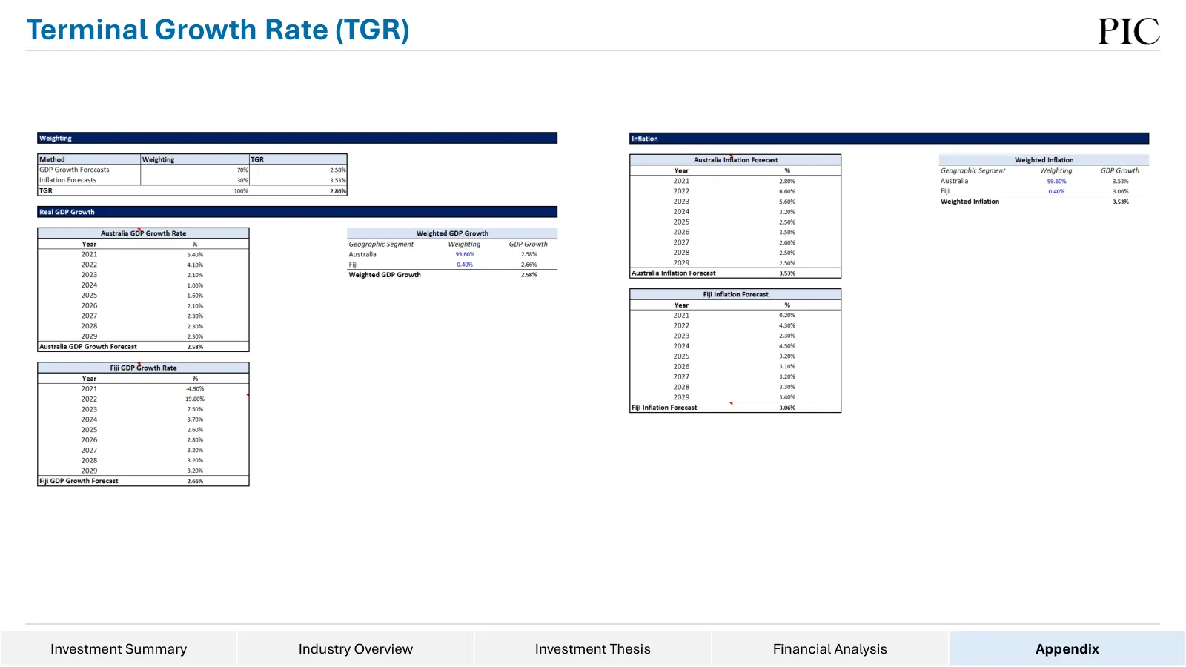Image resolution: width=1186 pixels, height=667 pixels.
Task: Select the Financial Analysis tab
Action: (830, 649)
